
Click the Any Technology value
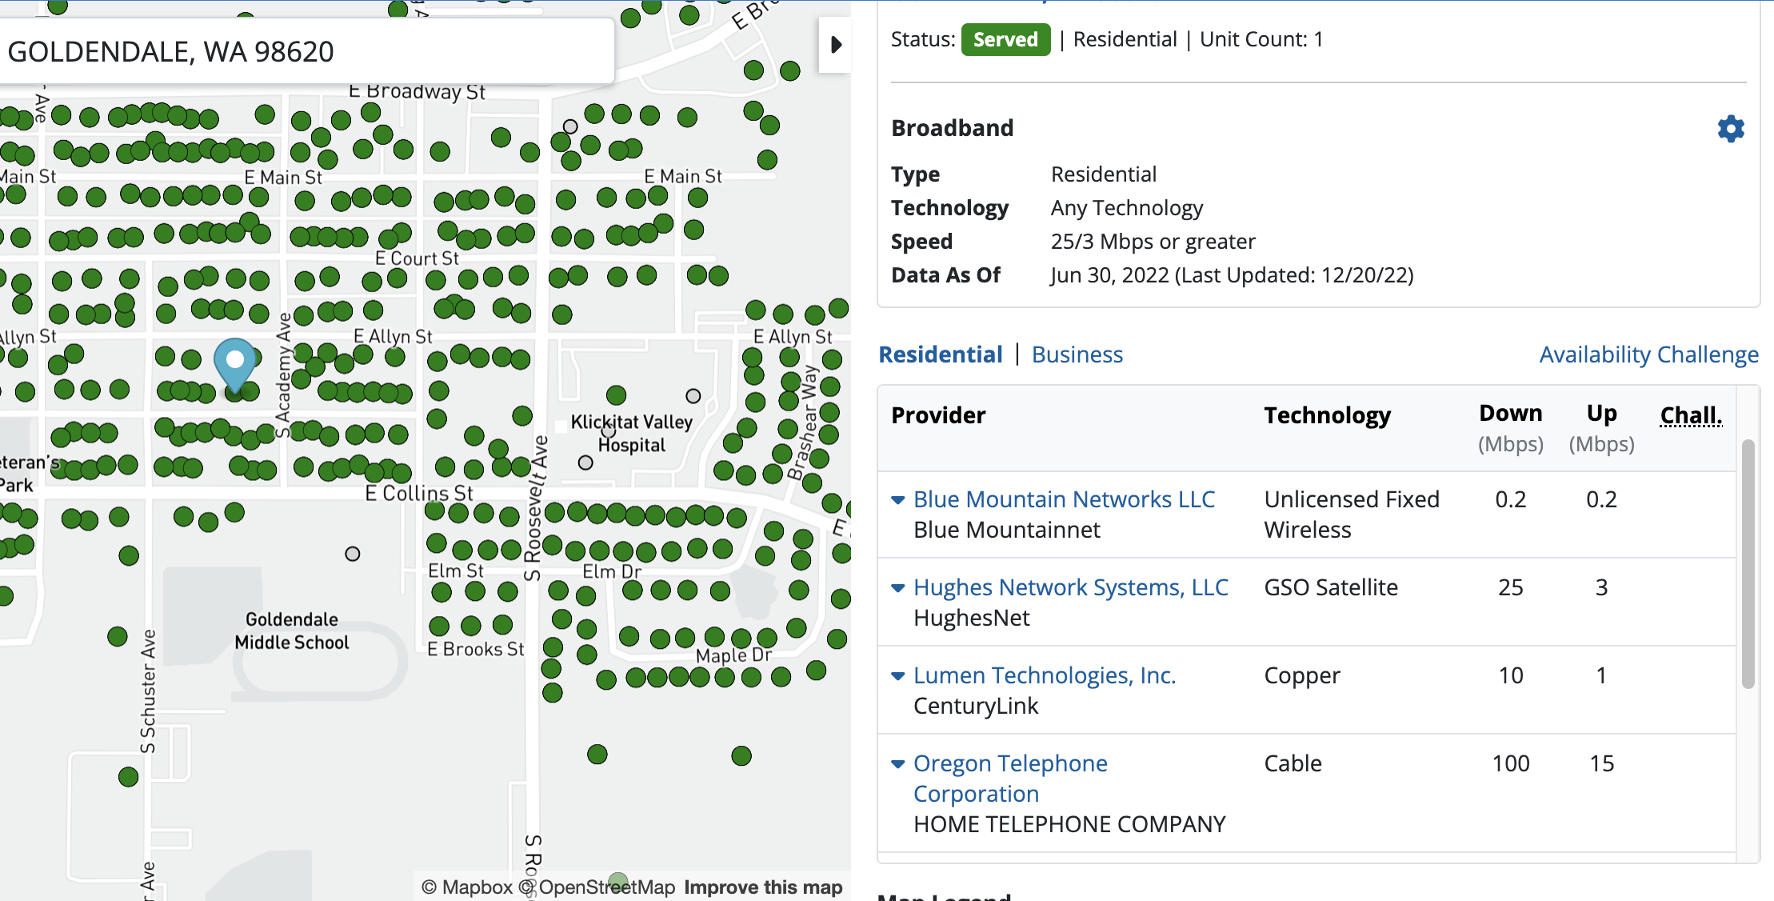pyautogui.click(x=1127, y=208)
